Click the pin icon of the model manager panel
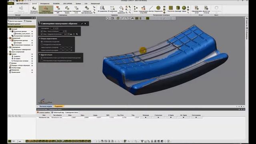 32,18
